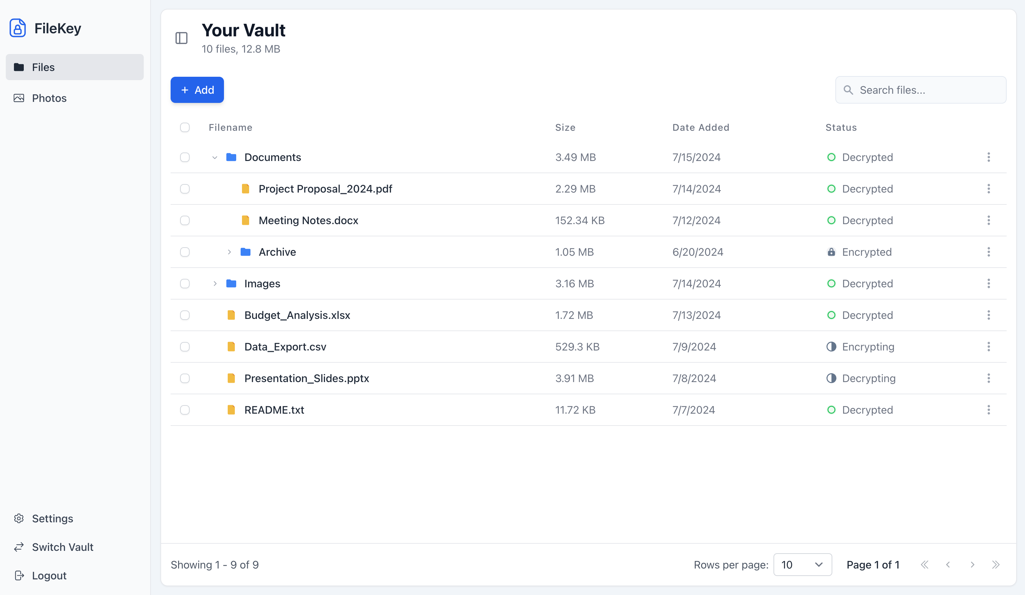This screenshot has width=1025, height=595.
Task: Collapse the Documents folder chevron
Action: (x=215, y=157)
